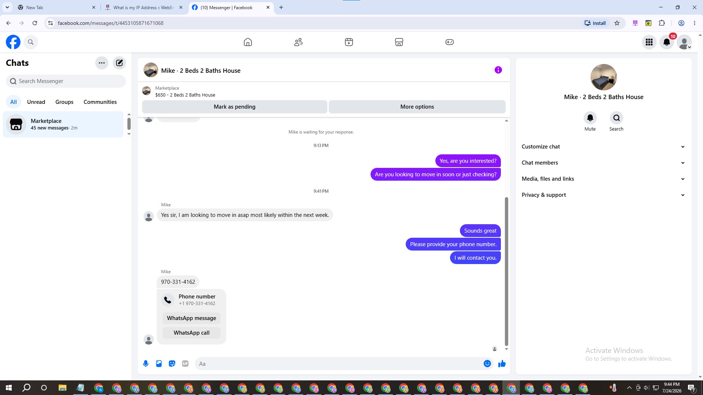Expand Customize chat section

pos(604,147)
